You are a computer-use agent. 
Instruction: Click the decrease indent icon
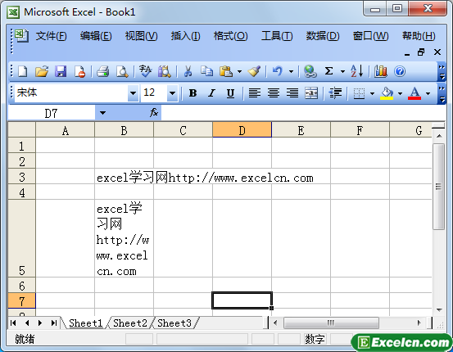[335, 93]
